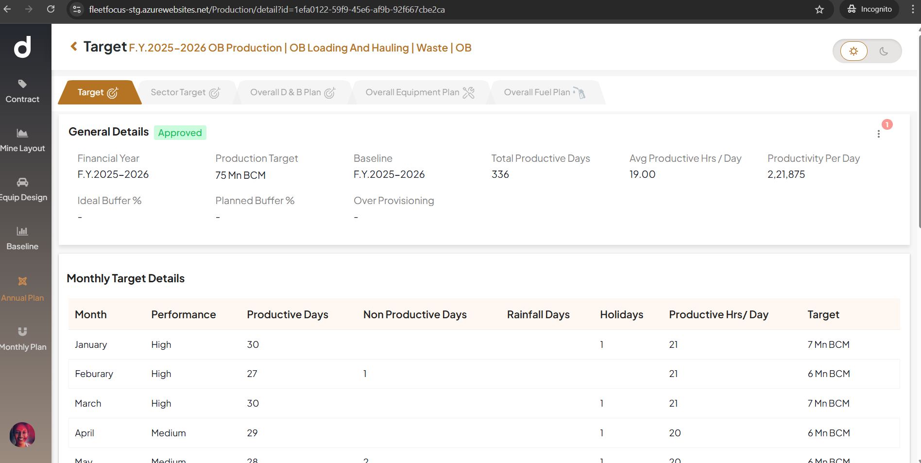Click the Month column header
Image resolution: width=921 pixels, height=463 pixels.
(91, 314)
